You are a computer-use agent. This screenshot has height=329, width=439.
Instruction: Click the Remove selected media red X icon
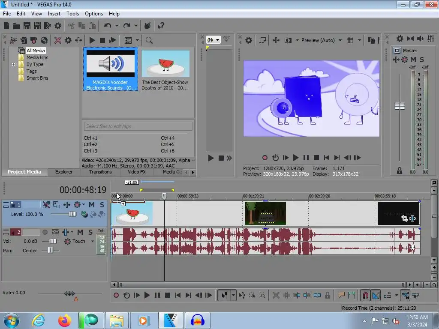click(58, 40)
